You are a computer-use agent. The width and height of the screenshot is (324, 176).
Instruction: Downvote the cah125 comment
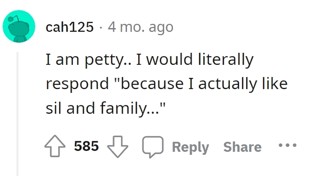(x=117, y=147)
